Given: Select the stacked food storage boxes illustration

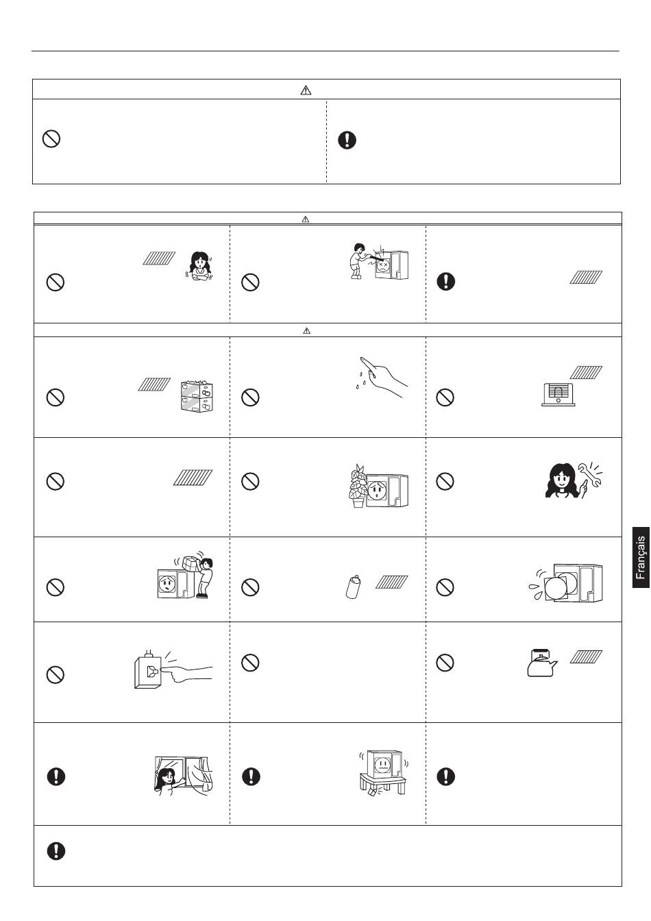Looking at the screenshot, I should 197,395.
